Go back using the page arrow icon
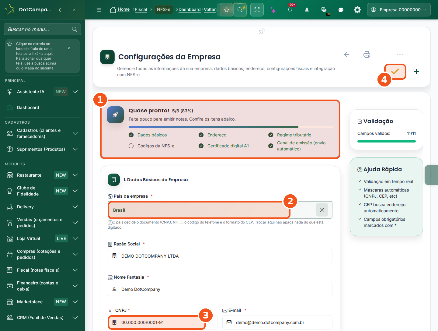The width and height of the screenshot is (438, 331). coord(347,55)
